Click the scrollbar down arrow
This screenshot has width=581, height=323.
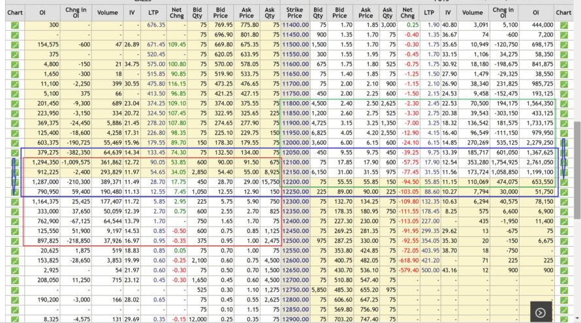pos(577,319)
